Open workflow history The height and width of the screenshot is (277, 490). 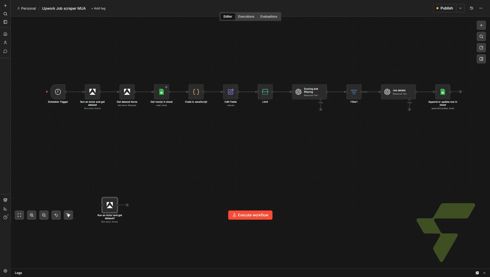472,8
